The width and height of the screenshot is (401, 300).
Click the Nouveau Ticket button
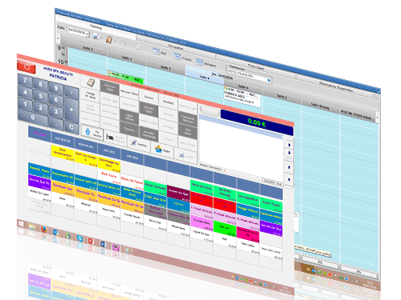pyautogui.click(x=129, y=93)
